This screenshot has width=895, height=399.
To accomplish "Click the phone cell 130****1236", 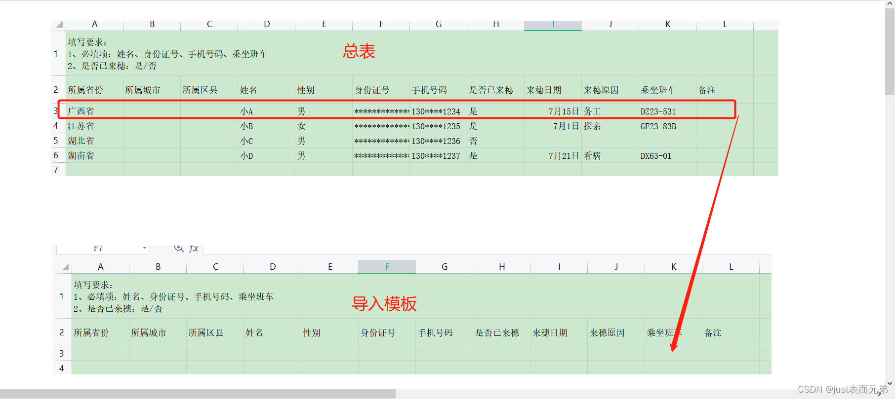I will coord(438,141).
